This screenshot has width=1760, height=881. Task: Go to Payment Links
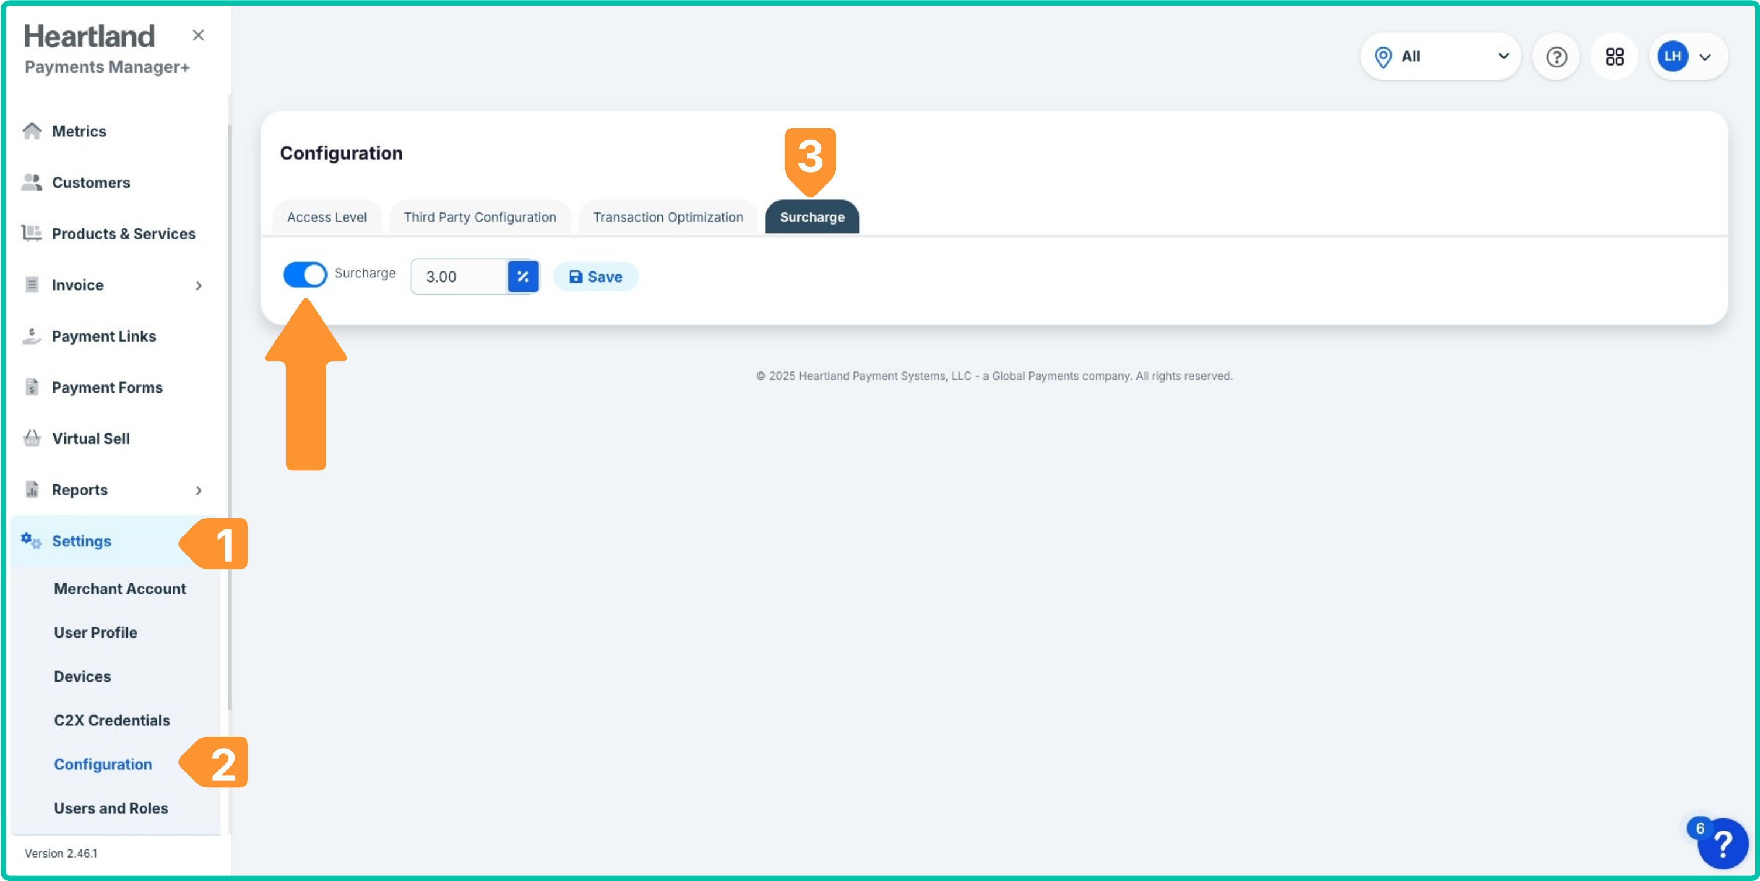(104, 336)
